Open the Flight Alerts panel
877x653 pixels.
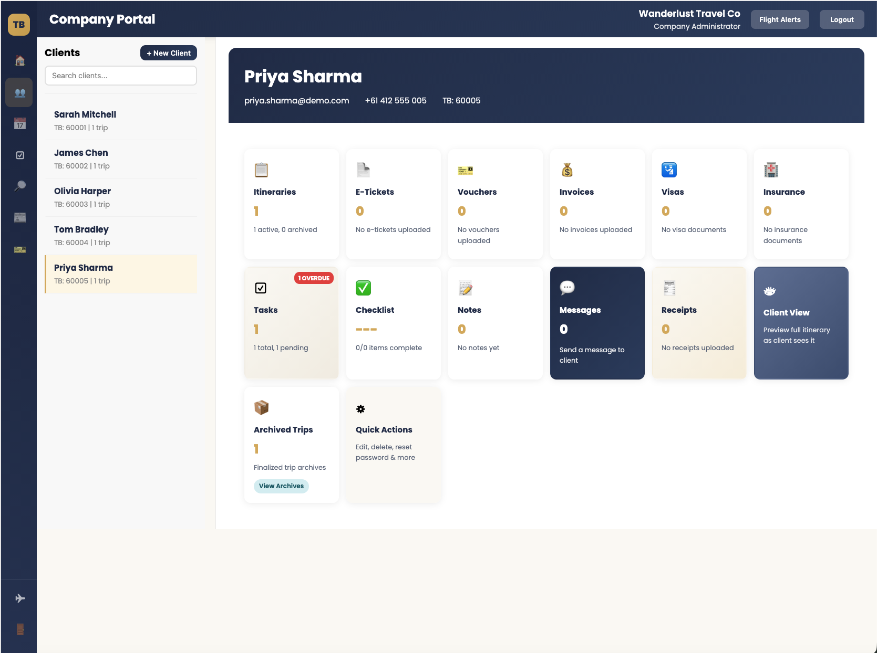tap(780, 19)
